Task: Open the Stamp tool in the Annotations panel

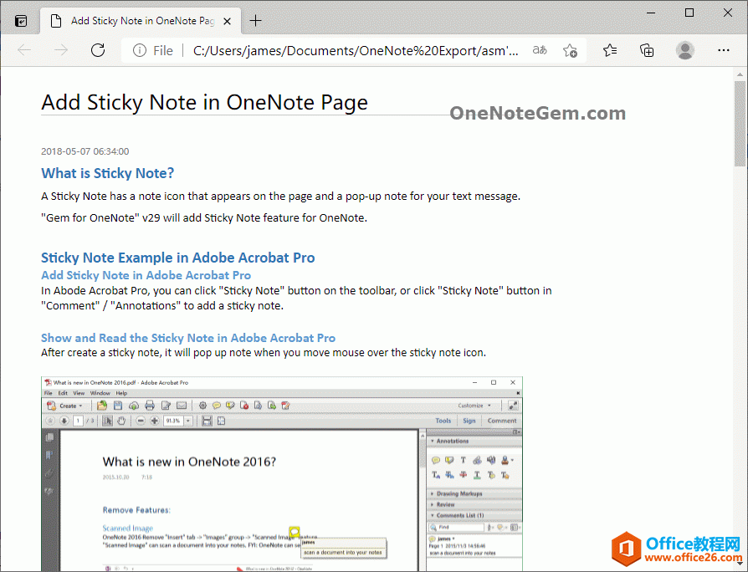Action: point(505,460)
